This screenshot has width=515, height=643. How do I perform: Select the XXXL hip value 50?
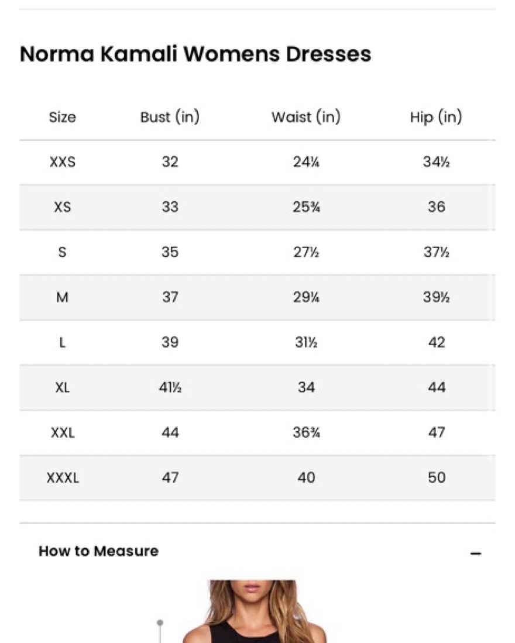point(436,477)
